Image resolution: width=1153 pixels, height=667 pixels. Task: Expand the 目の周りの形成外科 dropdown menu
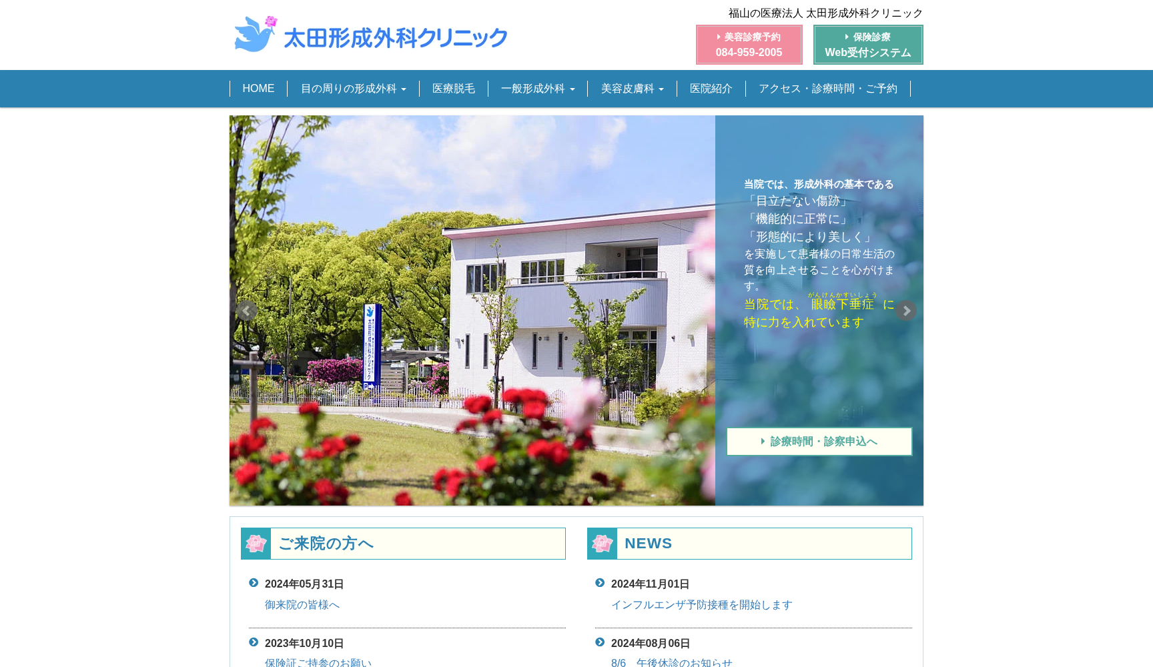[353, 89]
